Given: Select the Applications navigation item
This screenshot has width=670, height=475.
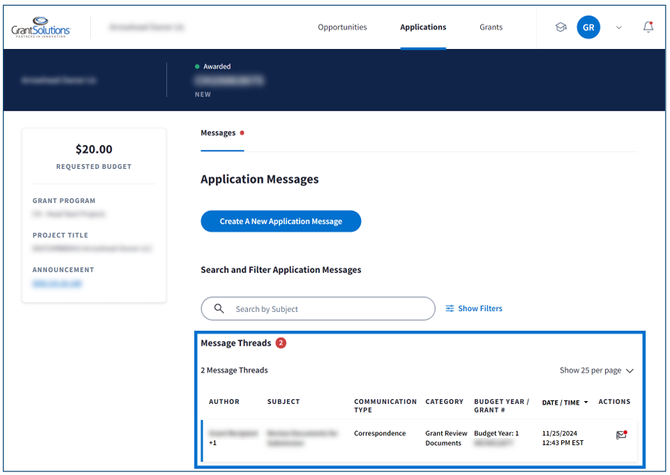Looking at the screenshot, I should [x=423, y=28].
